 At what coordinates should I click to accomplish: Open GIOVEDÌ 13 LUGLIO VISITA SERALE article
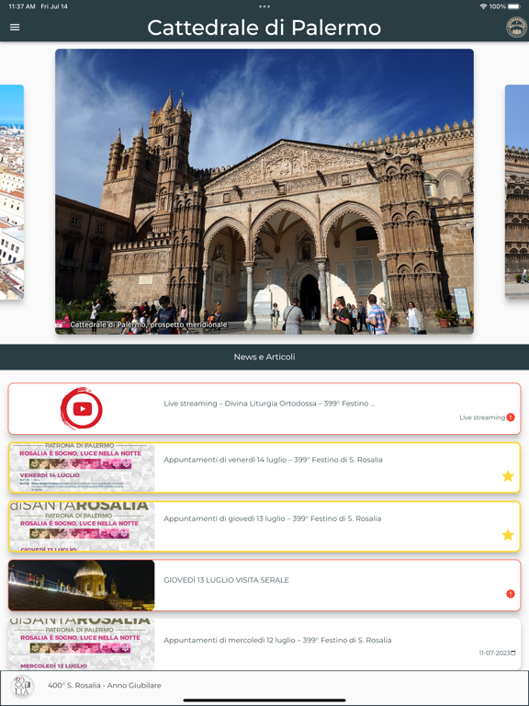(x=264, y=586)
